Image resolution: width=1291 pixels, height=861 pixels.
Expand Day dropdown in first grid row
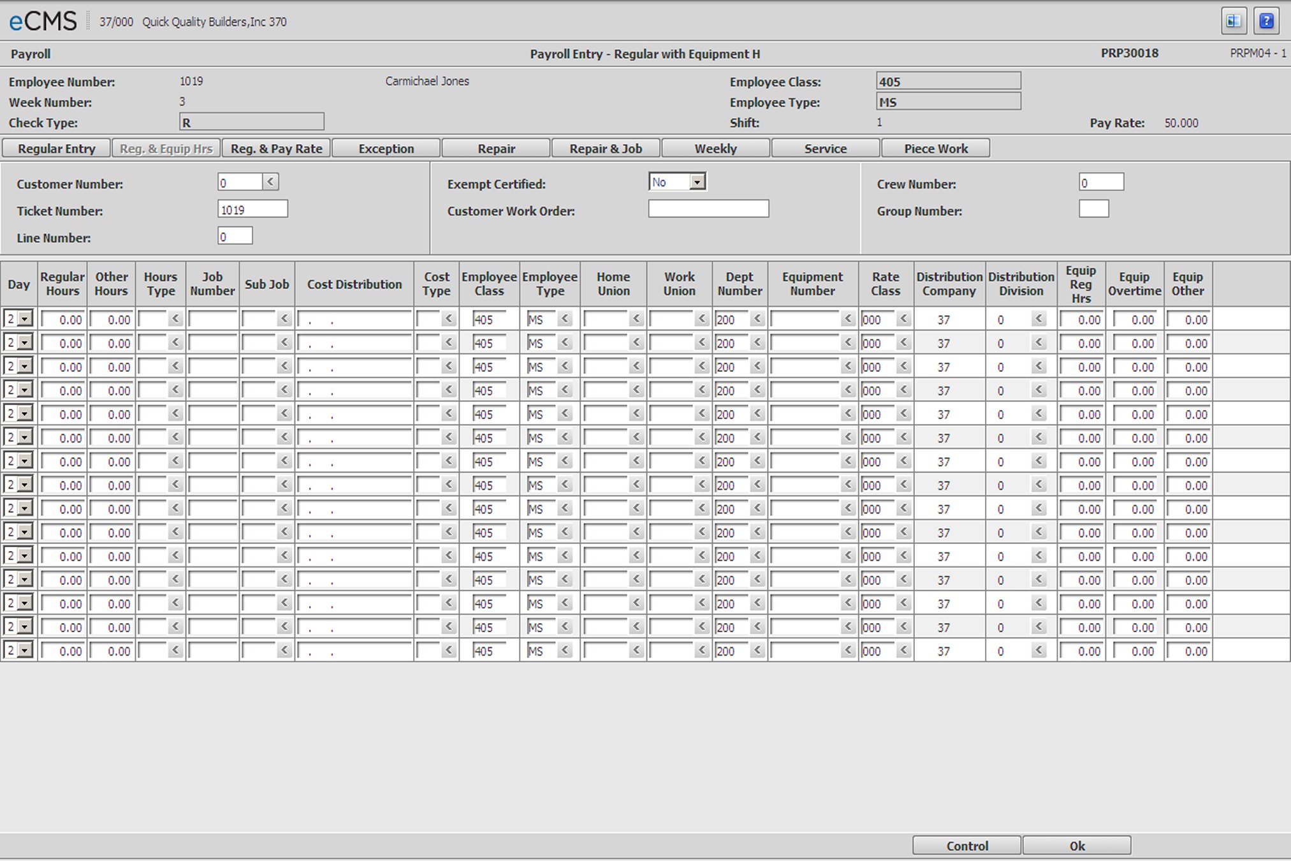[25, 319]
